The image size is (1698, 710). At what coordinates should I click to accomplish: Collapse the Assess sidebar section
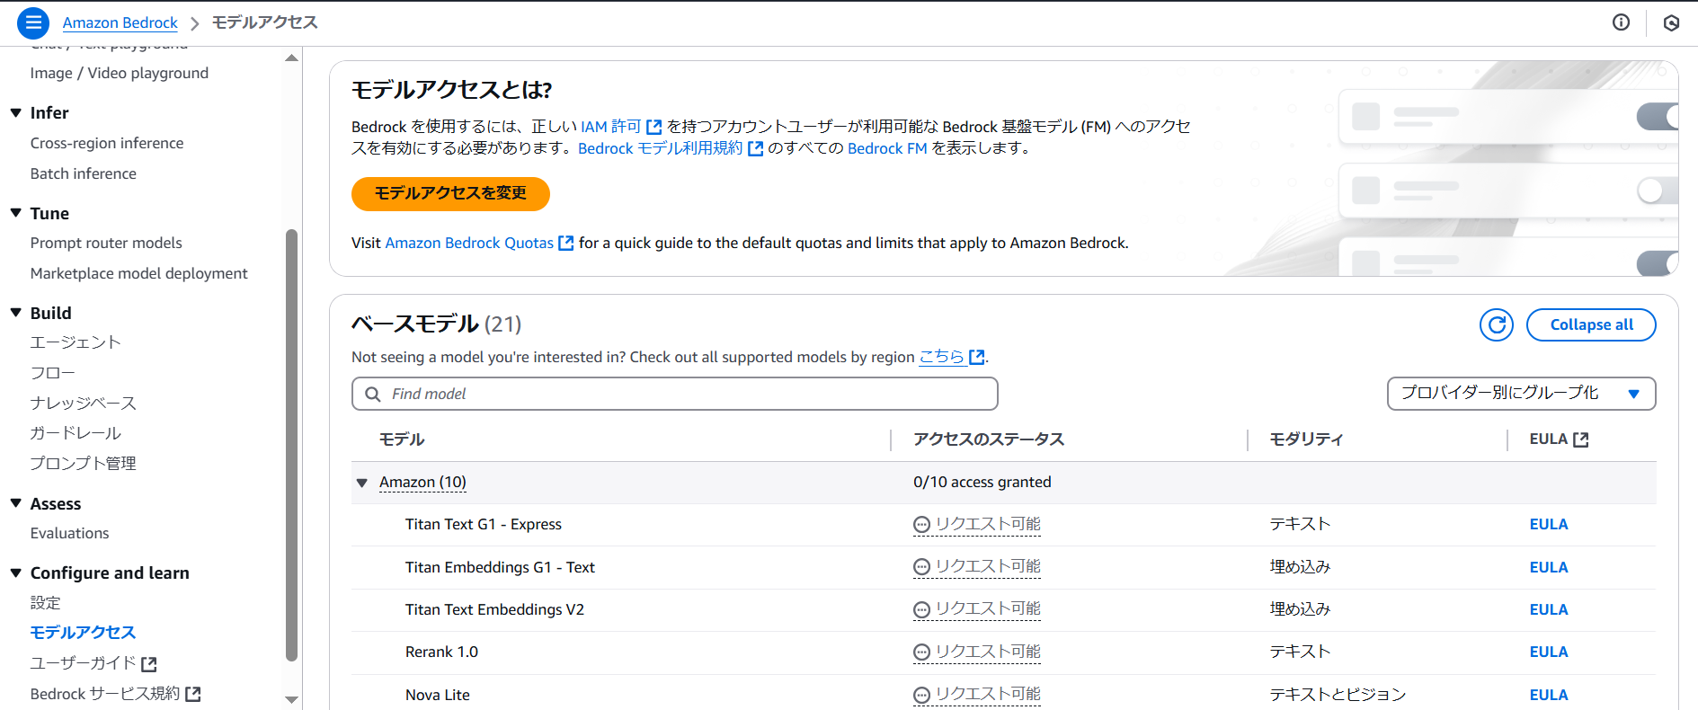[15, 503]
